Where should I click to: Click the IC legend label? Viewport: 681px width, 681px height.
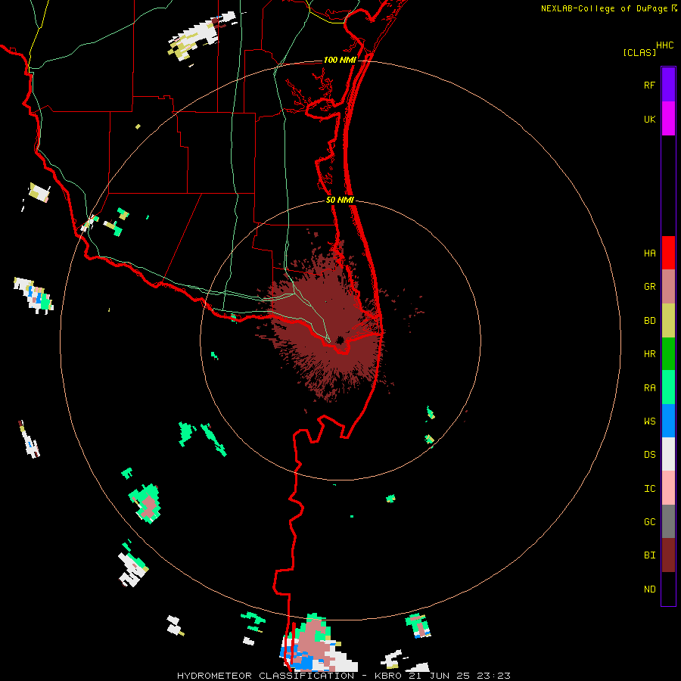[649, 488]
